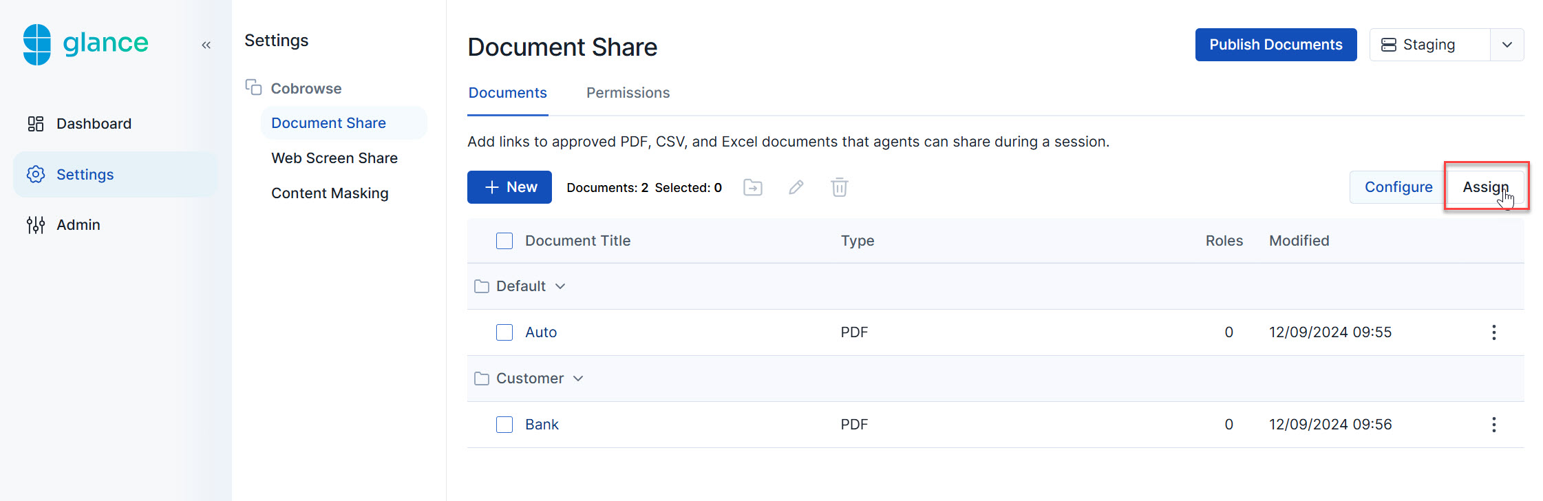Open the Bank document link
Image resolution: width=1543 pixels, height=501 pixels.
(x=542, y=425)
